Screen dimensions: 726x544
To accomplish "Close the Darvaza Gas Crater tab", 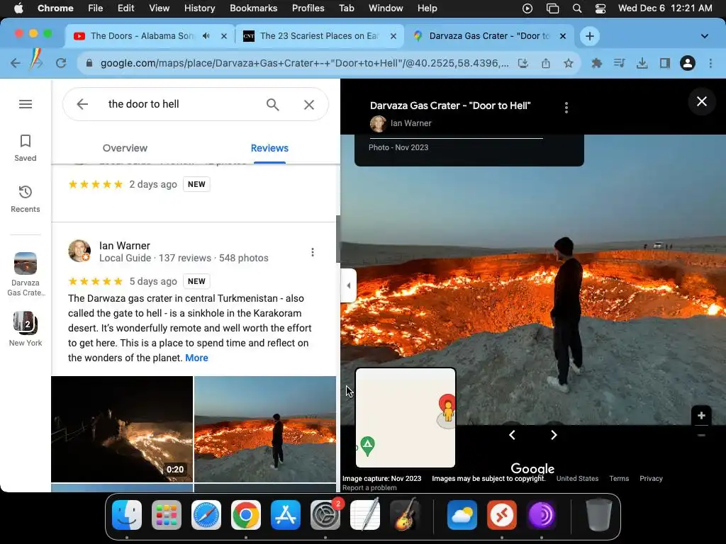I will (x=563, y=36).
